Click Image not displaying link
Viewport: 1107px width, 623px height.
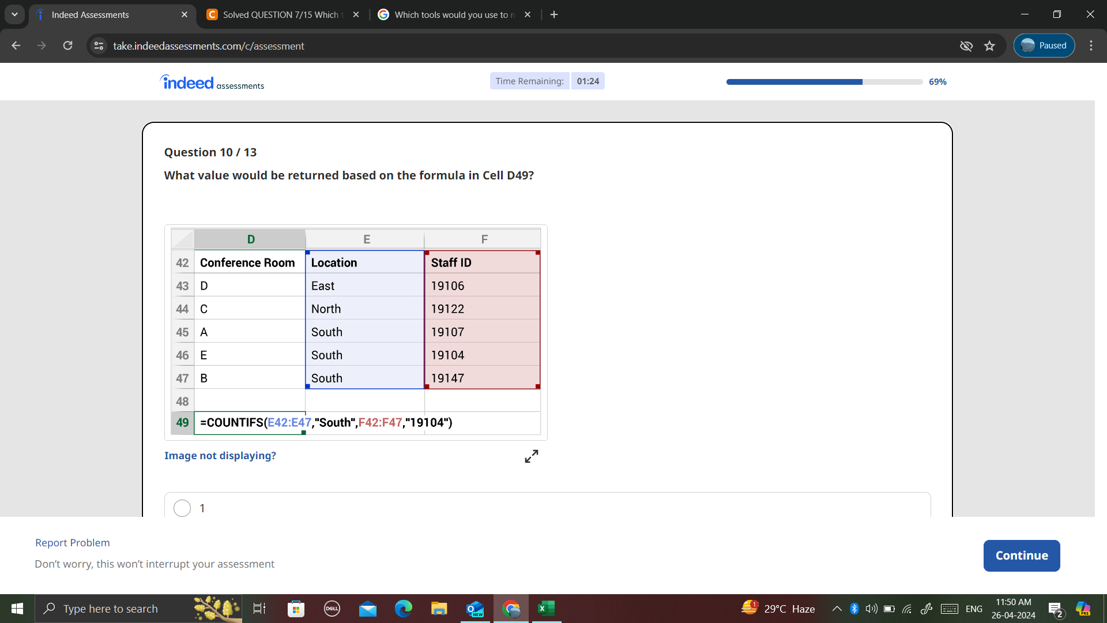[x=220, y=456]
